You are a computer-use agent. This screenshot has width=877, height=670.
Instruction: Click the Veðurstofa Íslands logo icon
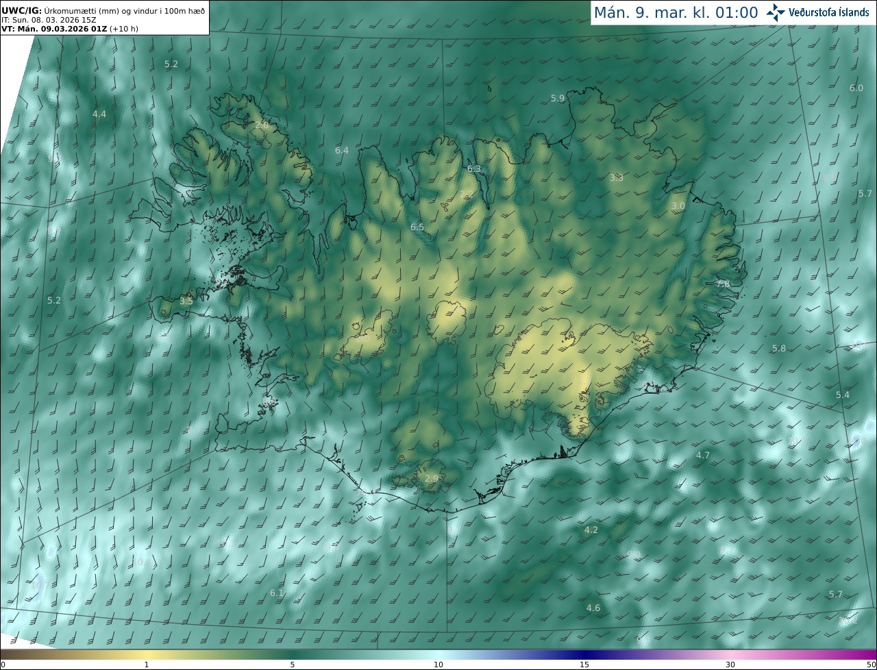click(x=776, y=12)
